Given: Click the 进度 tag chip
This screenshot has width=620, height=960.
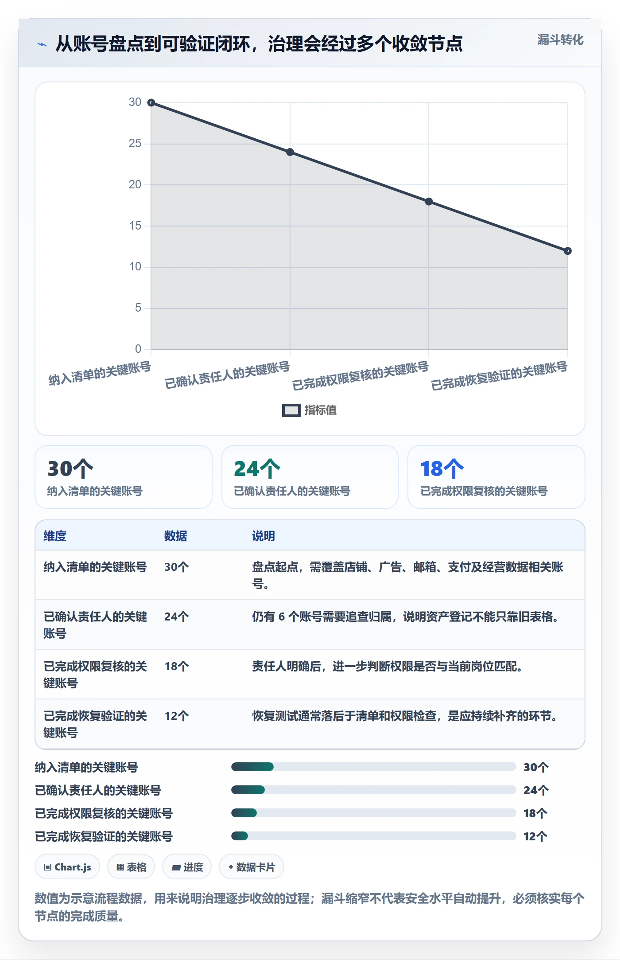Looking at the screenshot, I should (187, 867).
